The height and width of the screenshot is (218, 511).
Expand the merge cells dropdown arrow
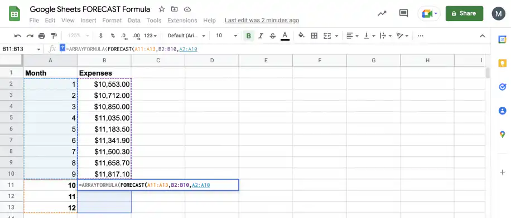pos(336,36)
